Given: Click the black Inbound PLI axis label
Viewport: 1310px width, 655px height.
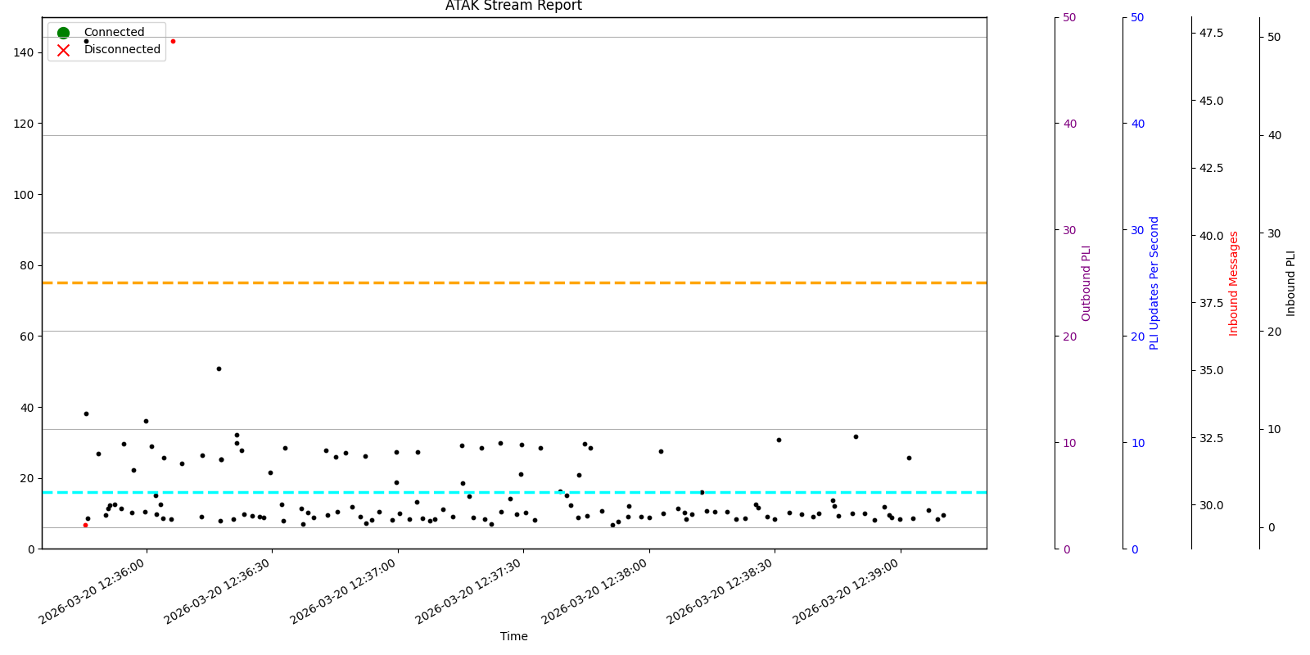Looking at the screenshot, I should tap(1291, 283).
